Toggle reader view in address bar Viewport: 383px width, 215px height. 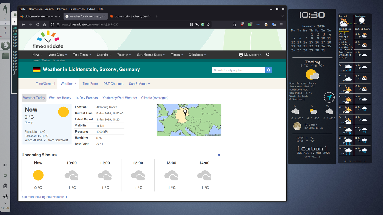191,24
